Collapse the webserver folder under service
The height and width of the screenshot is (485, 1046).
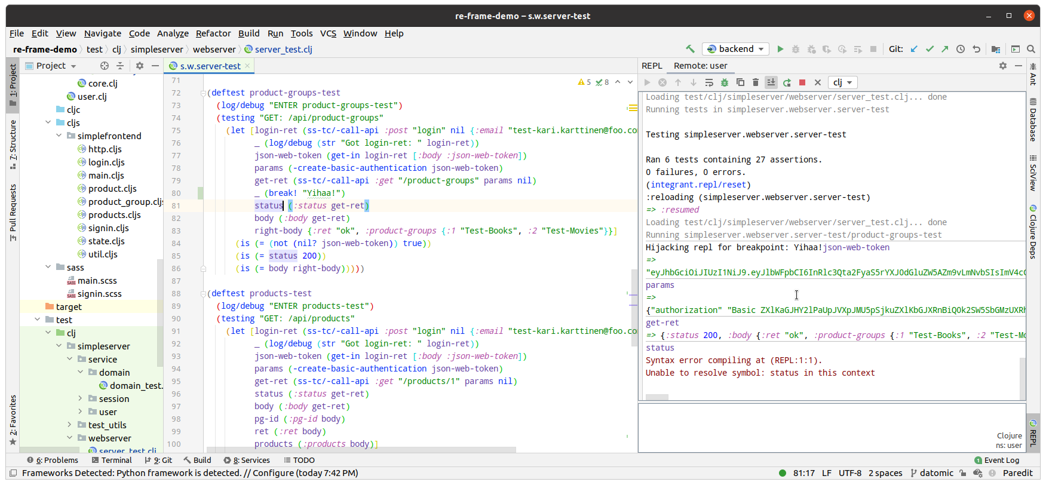[x=70, y=438]
